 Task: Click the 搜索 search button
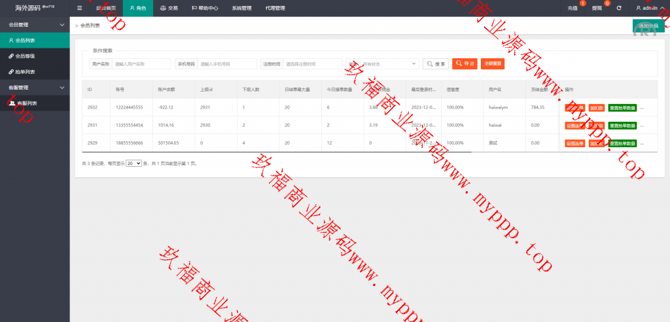436,63
